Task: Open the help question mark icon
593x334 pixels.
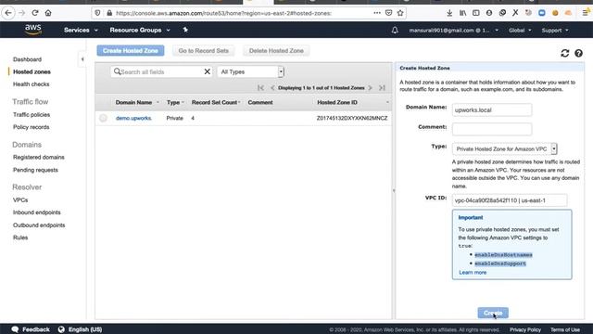Action: click(578, 53)
